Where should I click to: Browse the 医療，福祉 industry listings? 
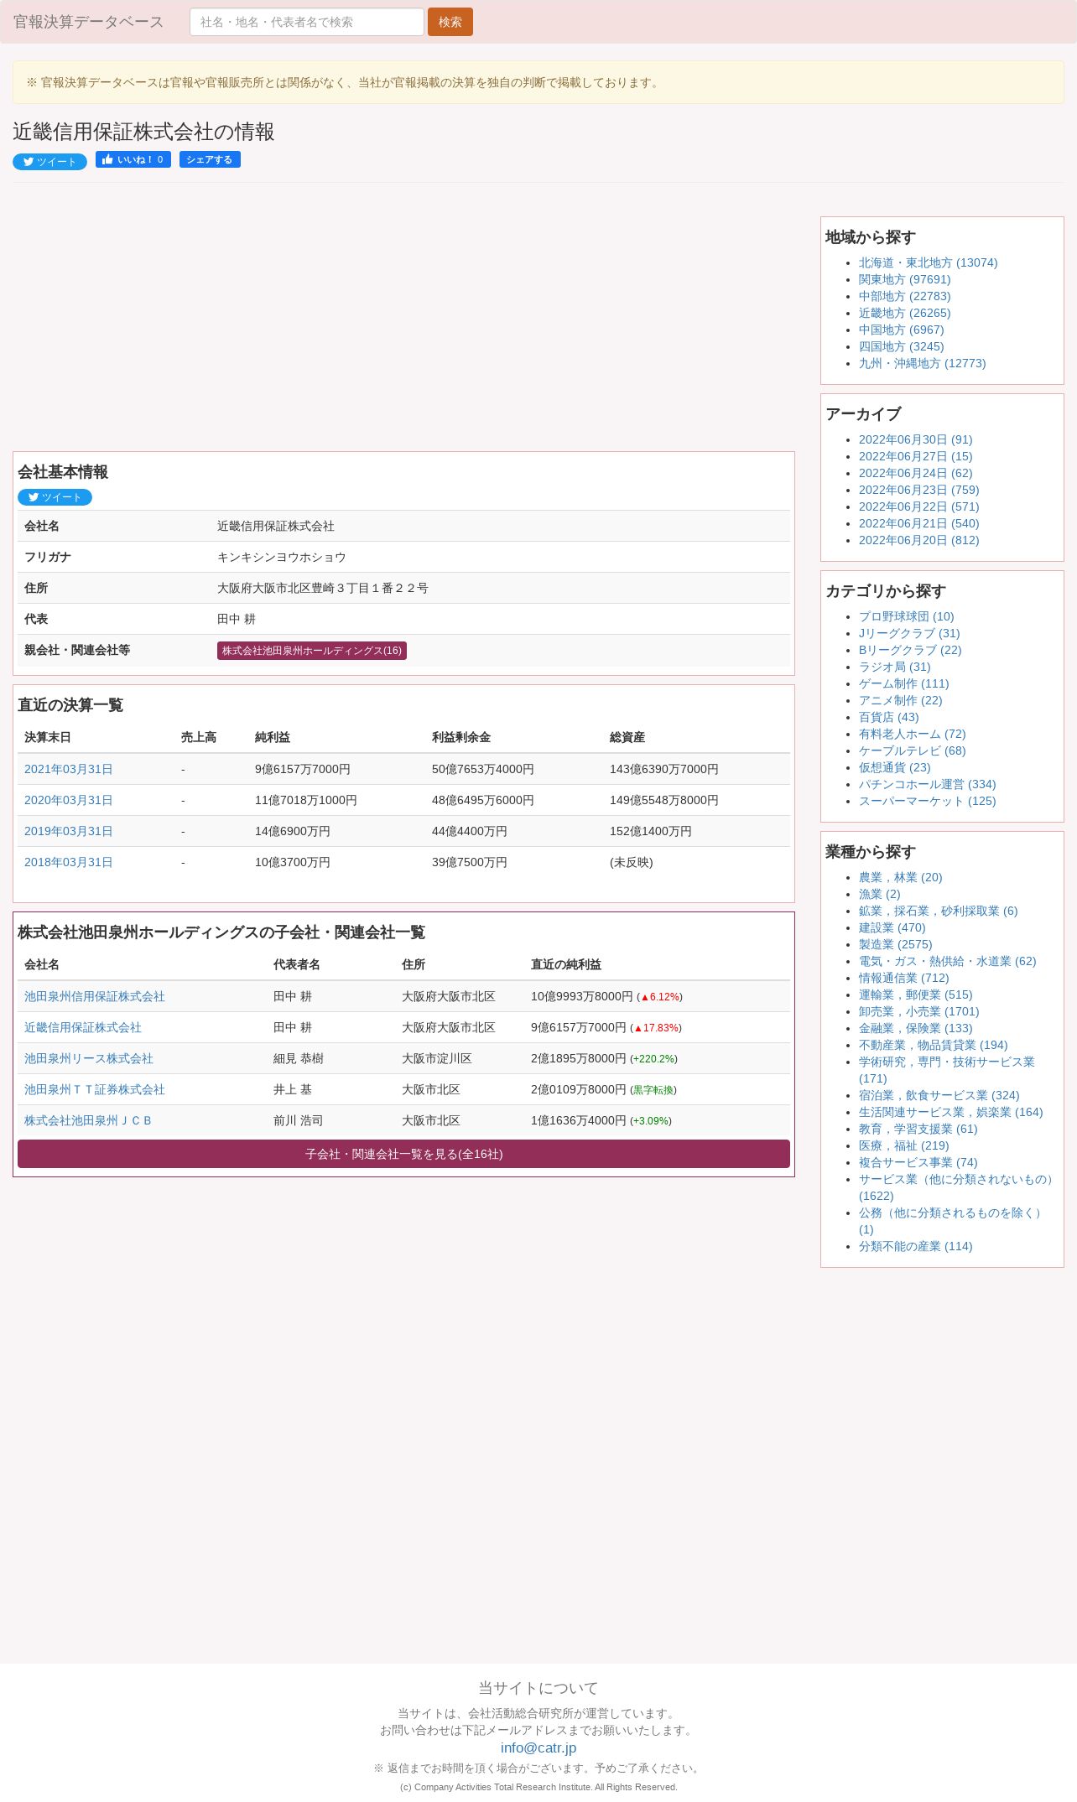tap(904, 1145)
